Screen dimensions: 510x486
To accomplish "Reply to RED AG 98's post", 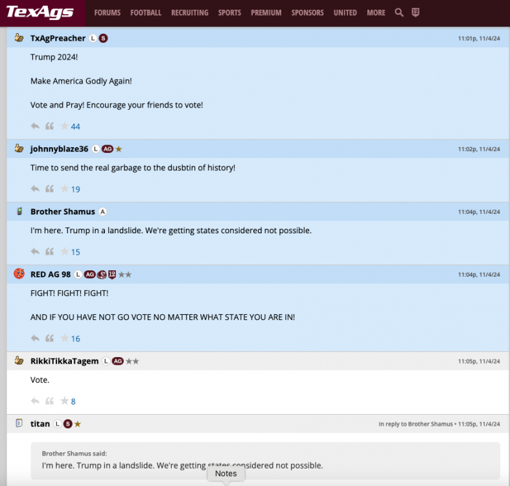I will 35,338.
